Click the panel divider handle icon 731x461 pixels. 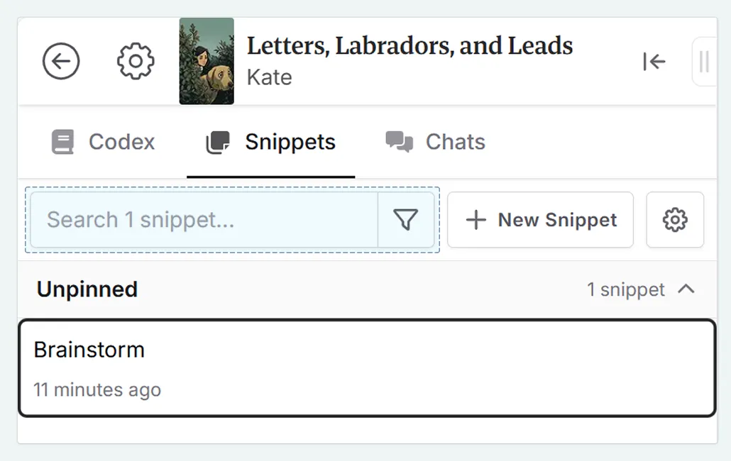(703, 62)
